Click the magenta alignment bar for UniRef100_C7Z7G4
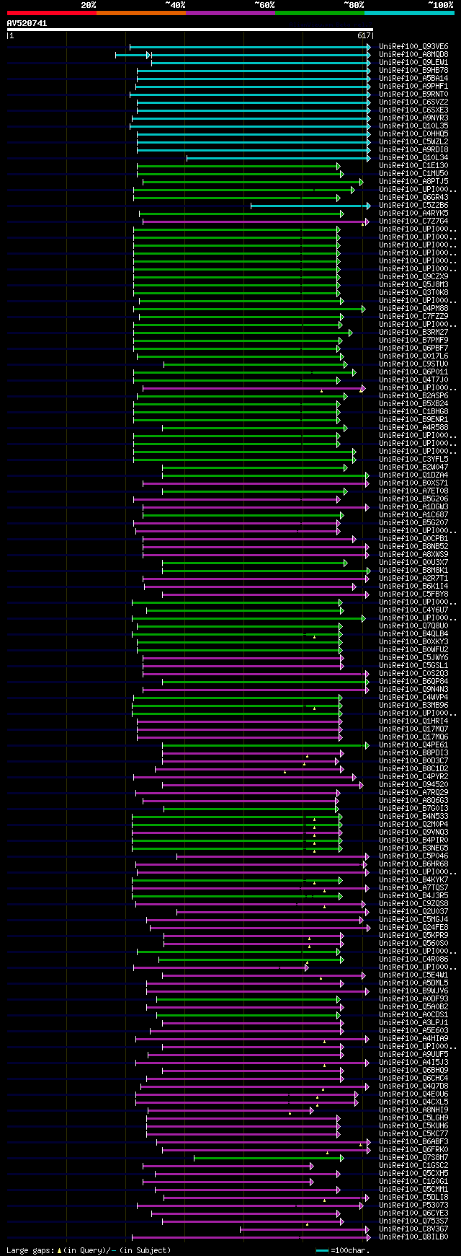 pyautogui.click(x=256, y=221)
